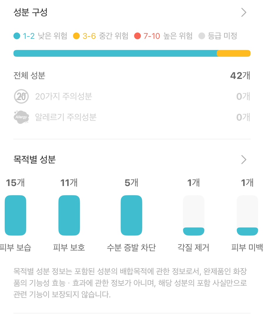Open the 피부 미백 bar
Viewport: 264px width, 316px height.
point(247,215)
